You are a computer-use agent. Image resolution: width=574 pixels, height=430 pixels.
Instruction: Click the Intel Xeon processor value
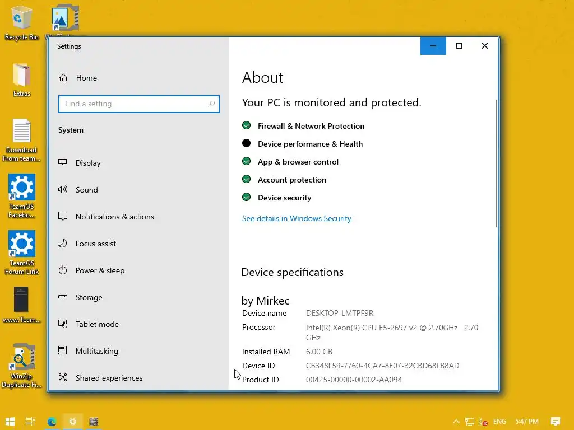[392, 333]
